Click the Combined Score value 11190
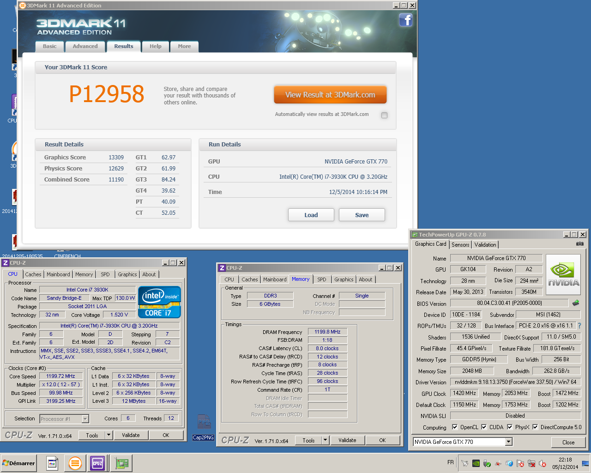The height and width of the screenshot is (473, 591). 116,180
